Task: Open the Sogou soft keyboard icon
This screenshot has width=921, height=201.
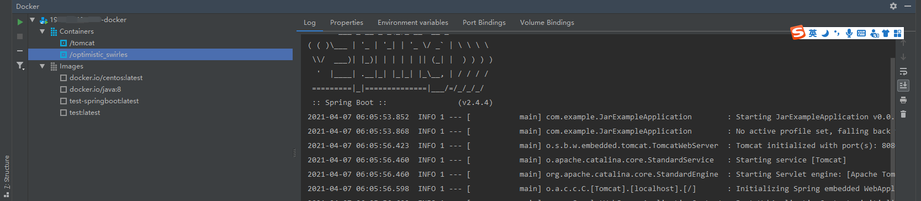Action: 861,33
